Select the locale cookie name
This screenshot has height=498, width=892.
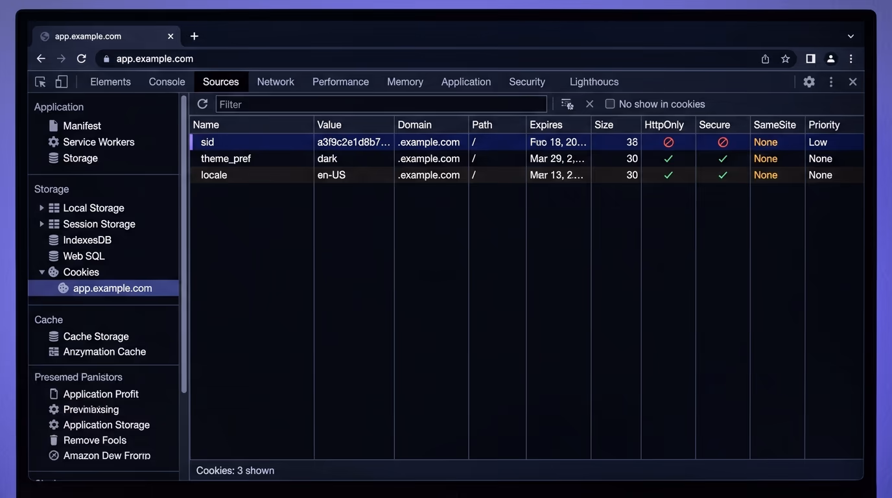point(214,175)
